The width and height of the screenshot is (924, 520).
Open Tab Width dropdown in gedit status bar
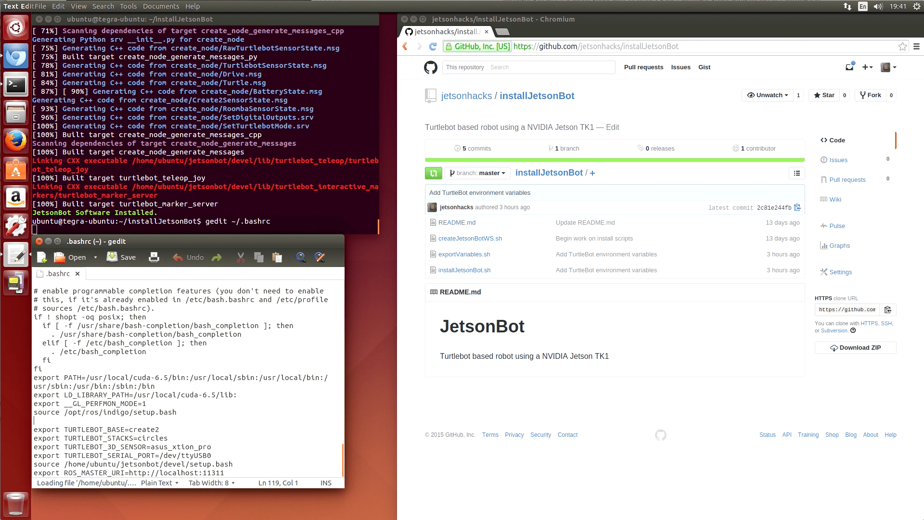click(212, 483)
